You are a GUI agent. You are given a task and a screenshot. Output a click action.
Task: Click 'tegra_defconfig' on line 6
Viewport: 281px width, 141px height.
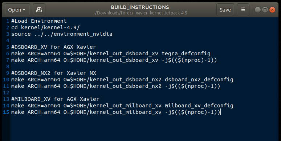(186, 54)
